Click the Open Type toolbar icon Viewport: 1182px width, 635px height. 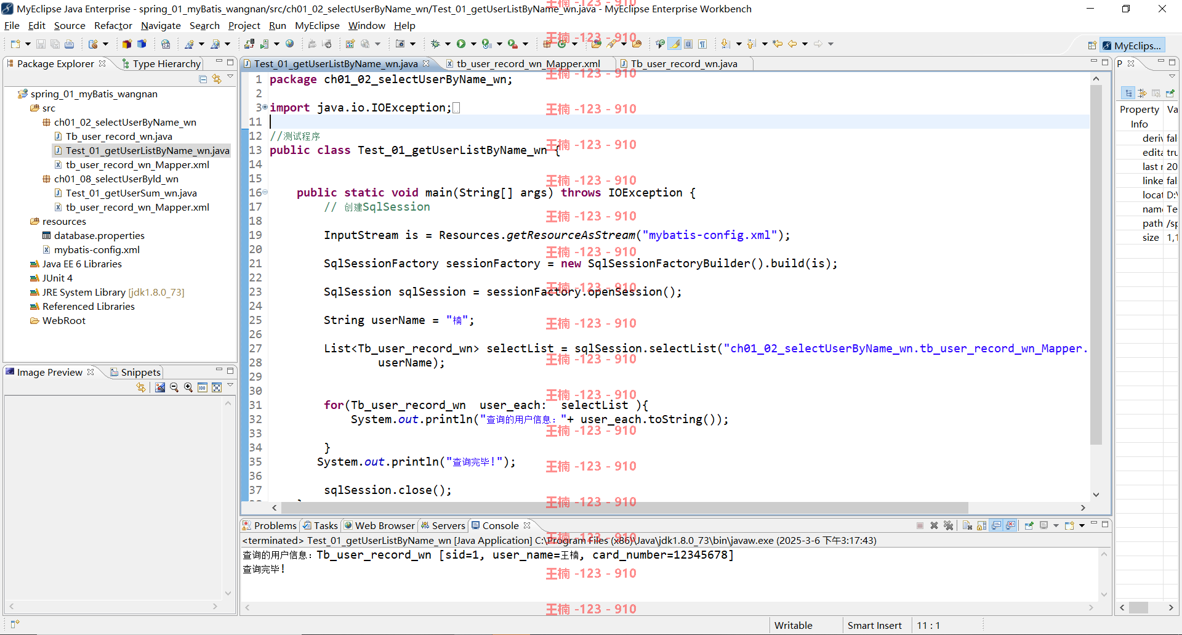[x=596, y=44]
